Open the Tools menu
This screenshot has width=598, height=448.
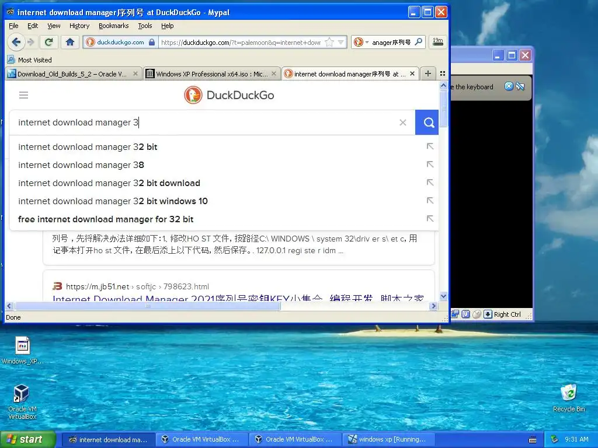145,26
